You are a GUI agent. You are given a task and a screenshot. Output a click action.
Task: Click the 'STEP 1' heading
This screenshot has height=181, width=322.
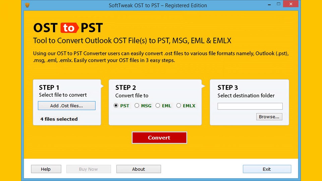coord(49,87)
